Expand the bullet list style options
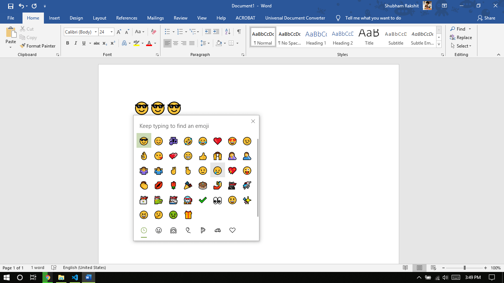 (173, 32)
